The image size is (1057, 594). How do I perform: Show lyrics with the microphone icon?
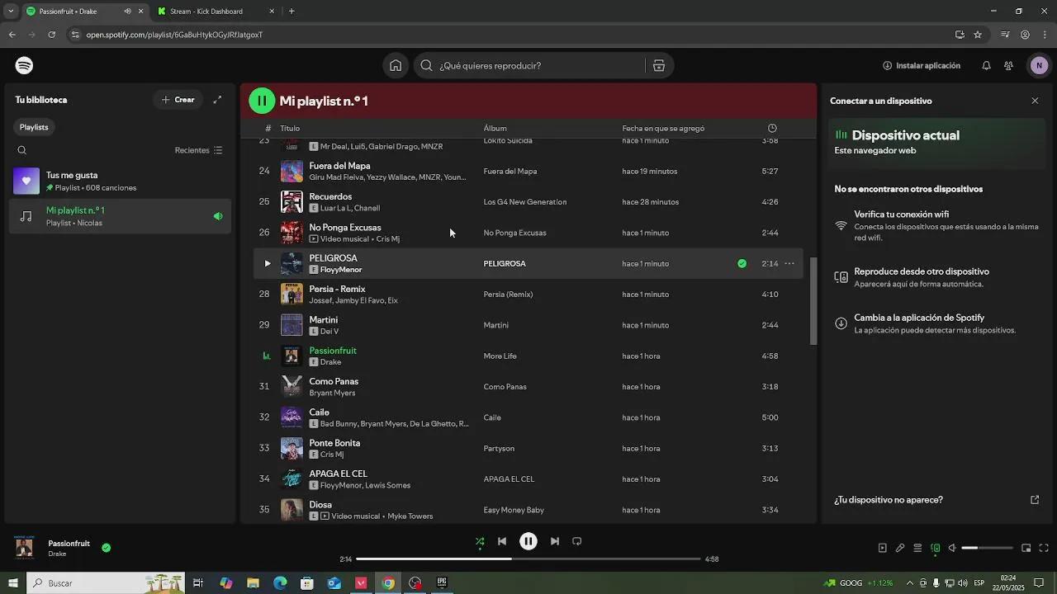tap(900, 549)
